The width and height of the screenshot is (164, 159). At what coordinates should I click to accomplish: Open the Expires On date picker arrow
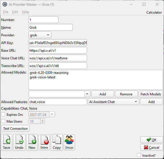[x=52, y=114]
